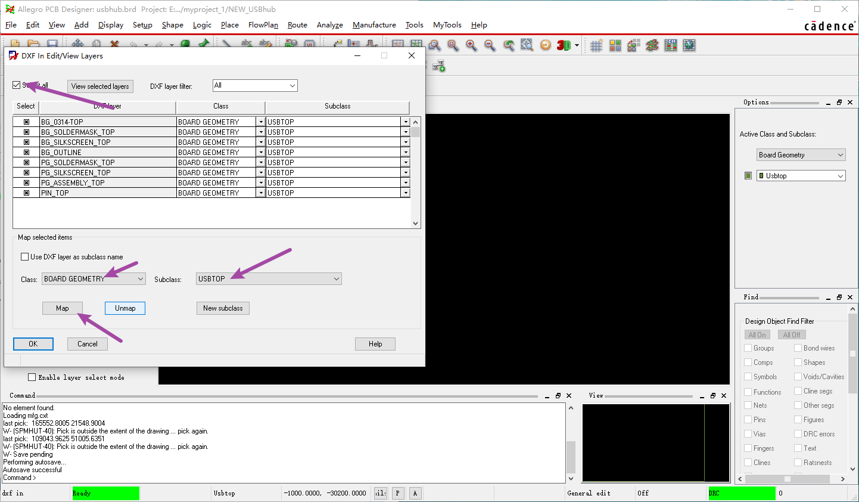This screenshot has width=859, height=502.
Task: Click the Zoom Previous icon with green arrow
Action: pos(509,45)
